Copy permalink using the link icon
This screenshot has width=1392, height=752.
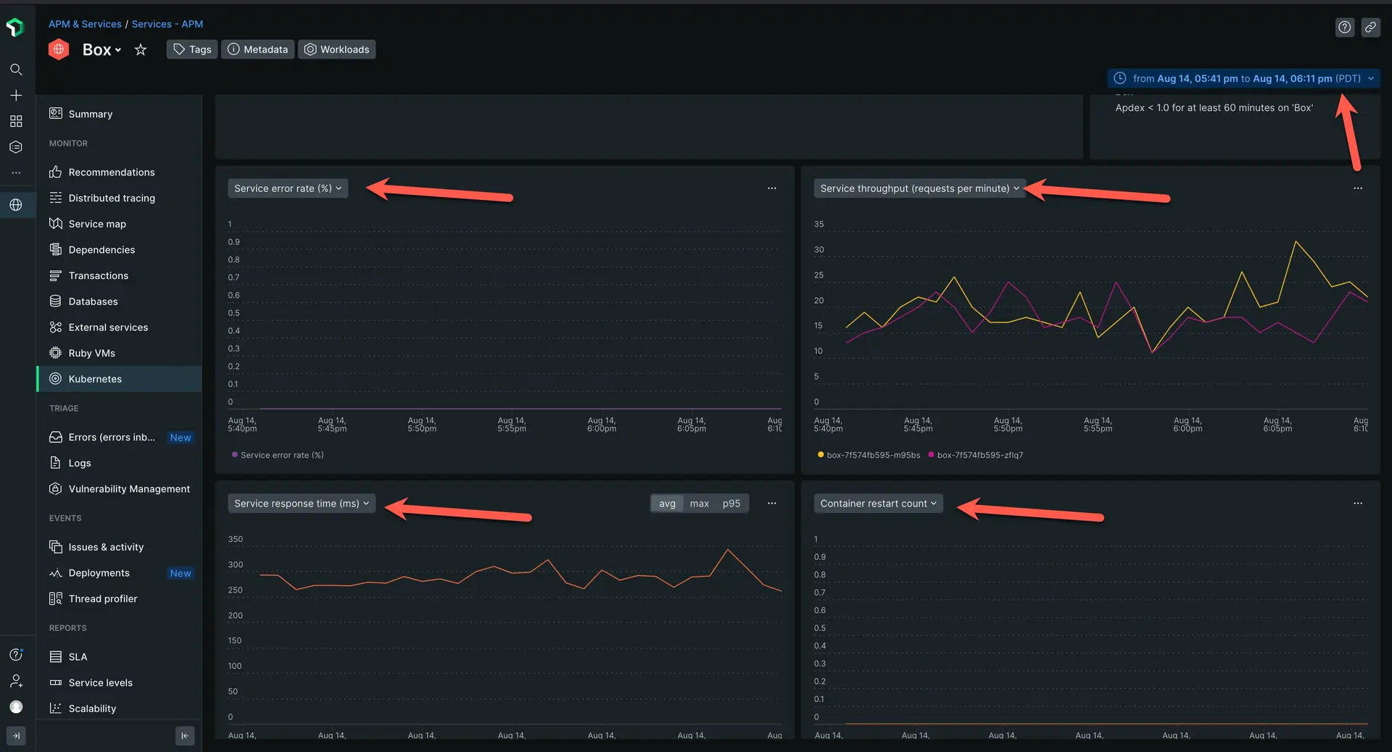point(1370,28)
